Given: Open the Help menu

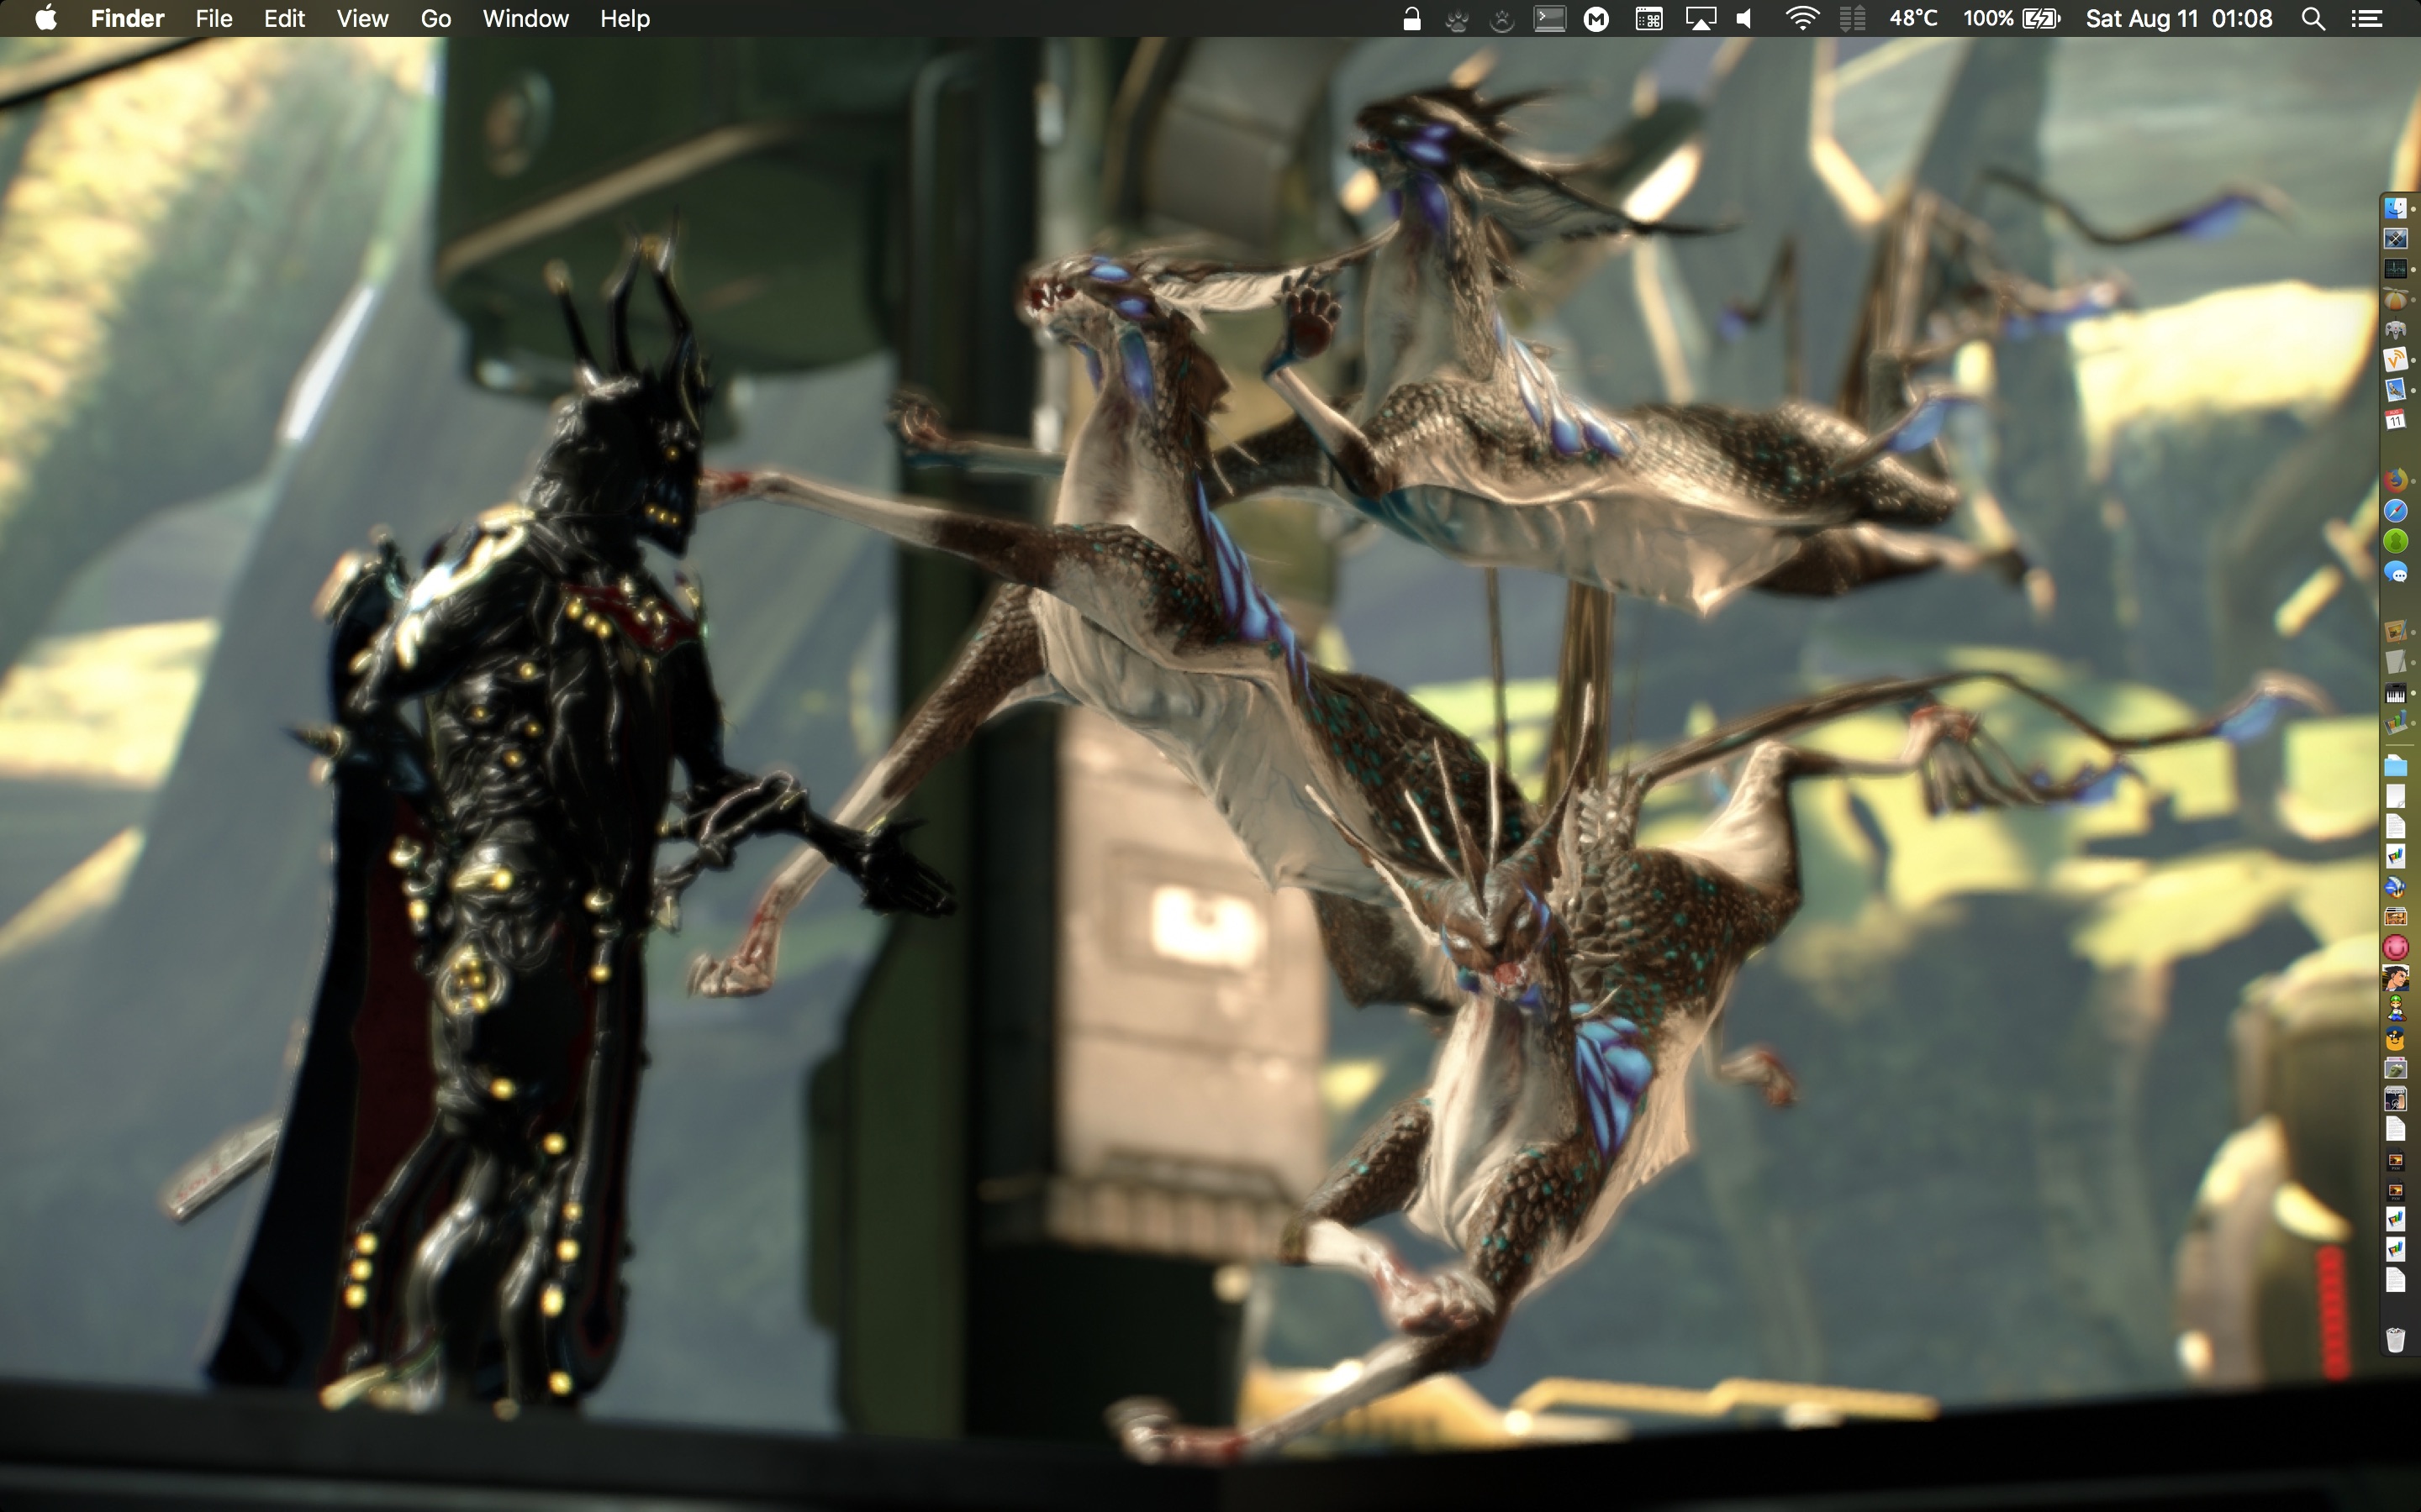Looking at the screenshot, I should [625, 18].
